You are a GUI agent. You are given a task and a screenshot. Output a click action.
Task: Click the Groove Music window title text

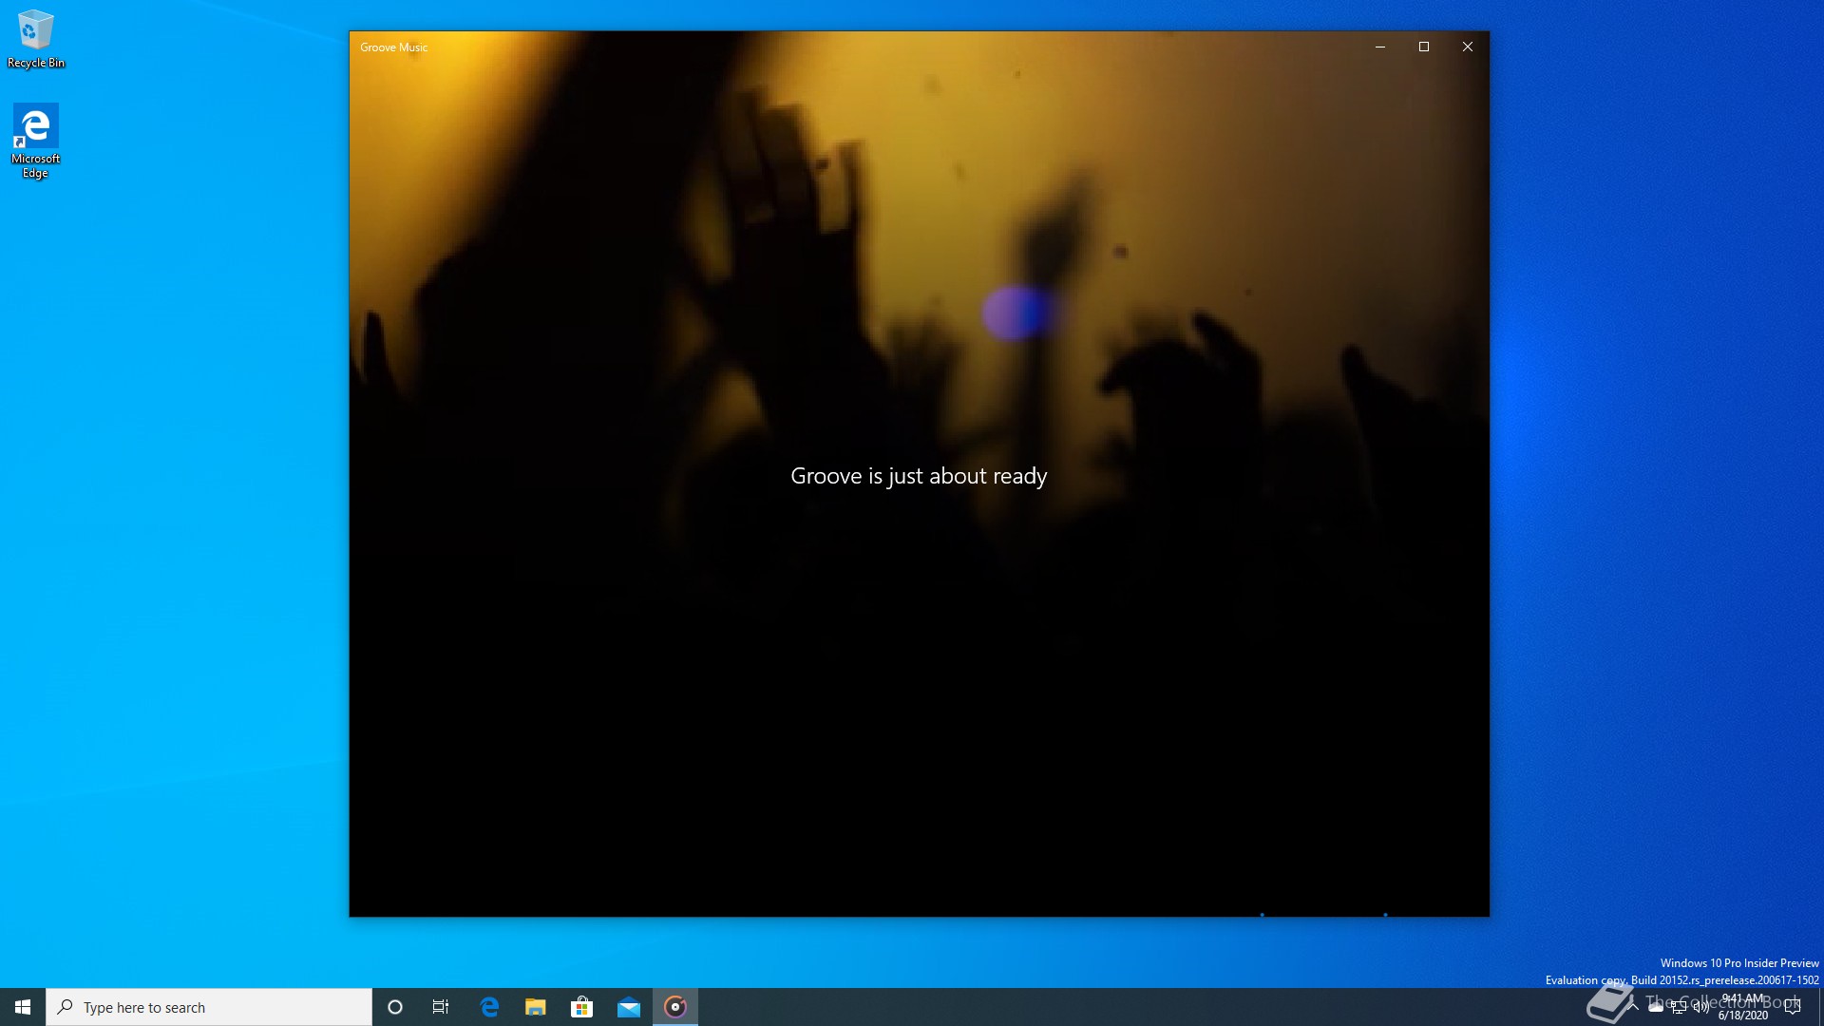(393, 47)
